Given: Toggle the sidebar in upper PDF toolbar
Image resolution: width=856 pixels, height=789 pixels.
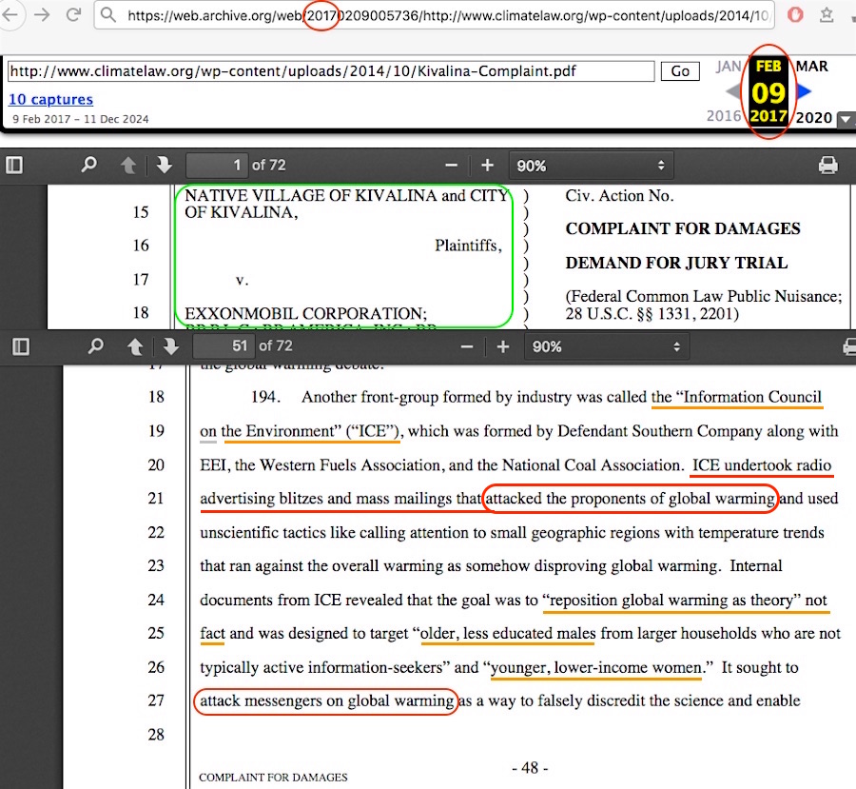Looking at the screenshot, I should (14, 165).
